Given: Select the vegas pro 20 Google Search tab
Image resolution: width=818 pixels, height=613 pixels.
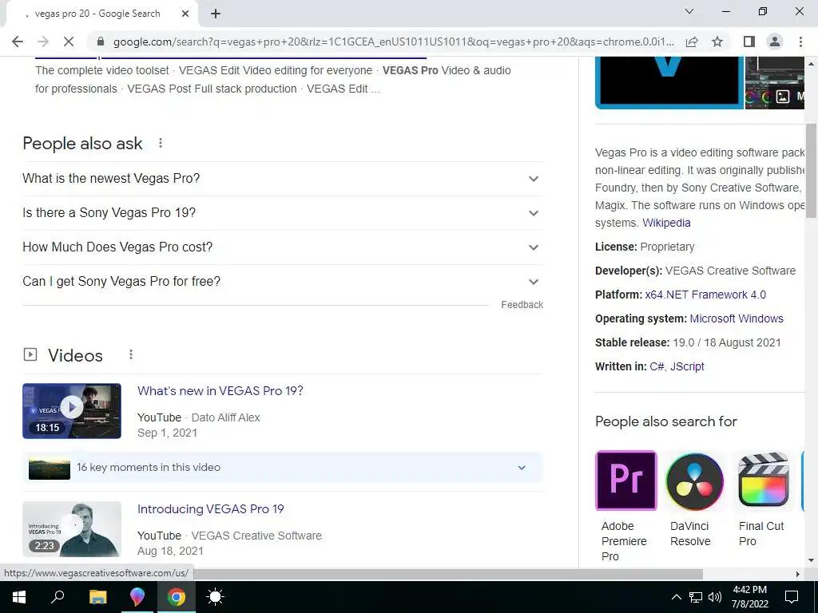Looking at the screenshot, I should pyautogui.click(x=97, y=14).
